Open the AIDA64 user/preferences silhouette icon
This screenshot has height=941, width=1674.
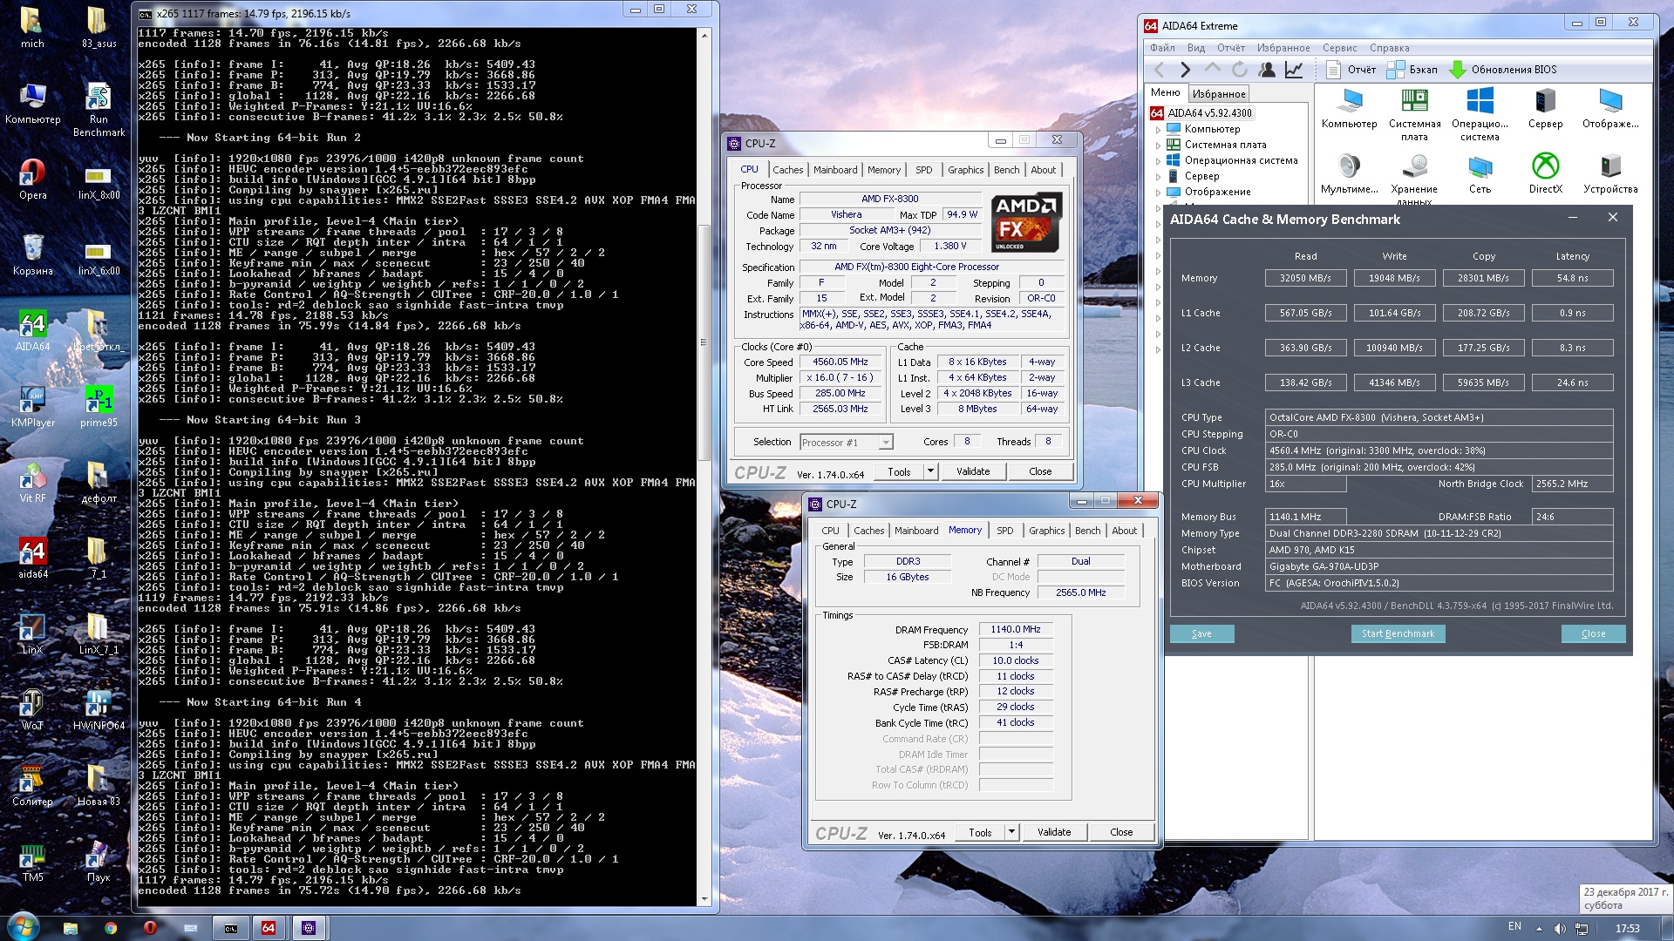[x=1267, y=70]
